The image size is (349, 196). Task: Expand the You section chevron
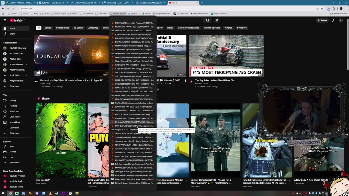(9, 95)
